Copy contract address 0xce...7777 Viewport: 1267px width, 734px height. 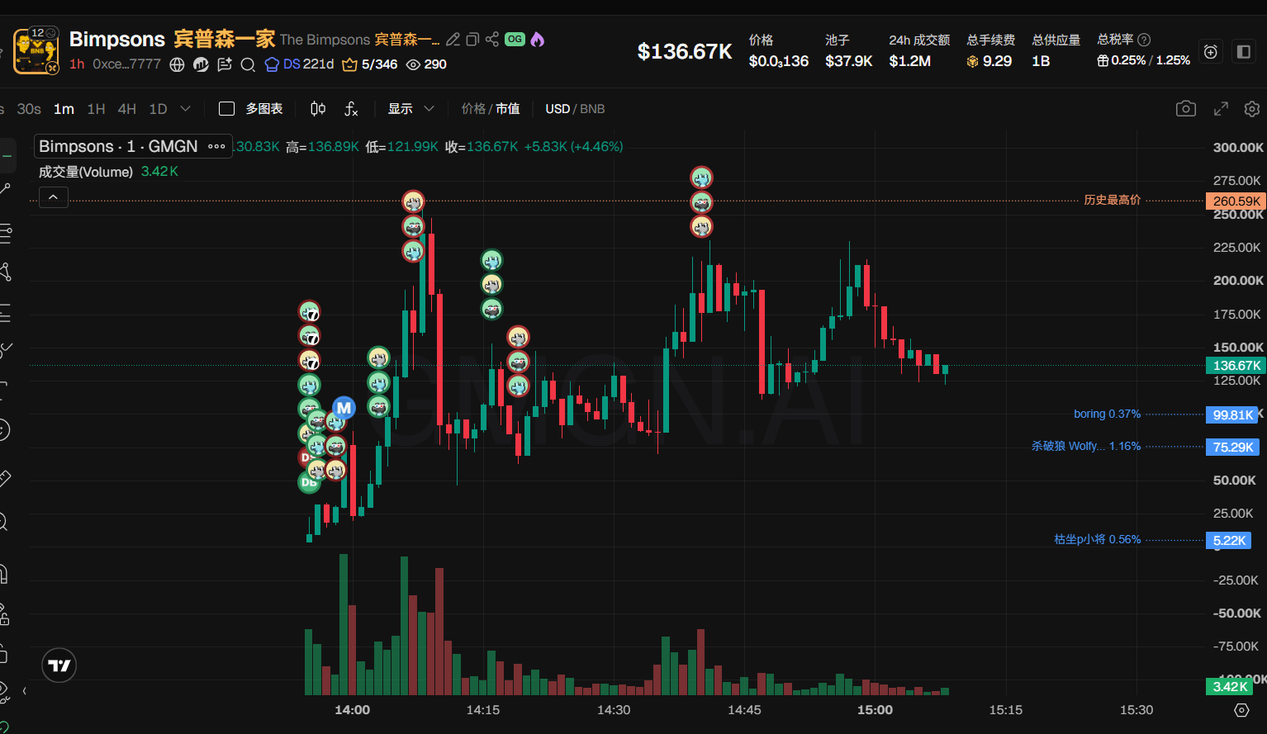coord(126,64)
